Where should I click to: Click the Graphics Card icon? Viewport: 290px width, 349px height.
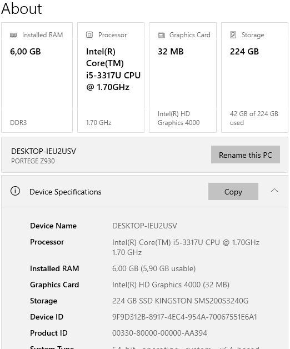pyautogui.click(x=161, y=35)
